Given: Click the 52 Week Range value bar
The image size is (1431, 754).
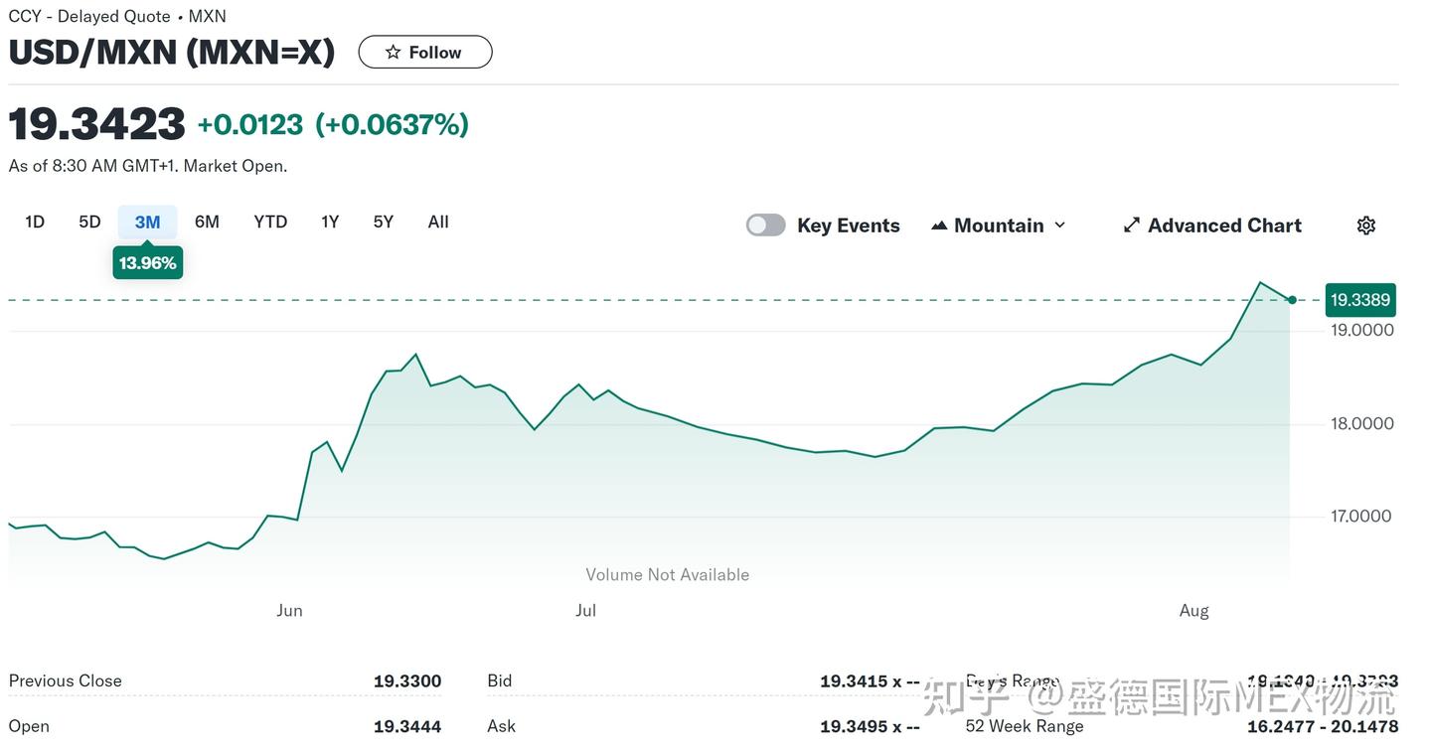Looking at the screenshot, I should (1322, 726).
